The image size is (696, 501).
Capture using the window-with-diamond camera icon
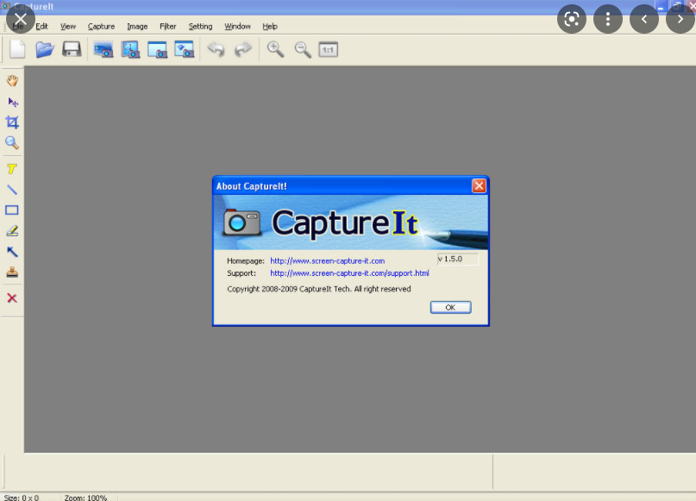coord(185,49)
